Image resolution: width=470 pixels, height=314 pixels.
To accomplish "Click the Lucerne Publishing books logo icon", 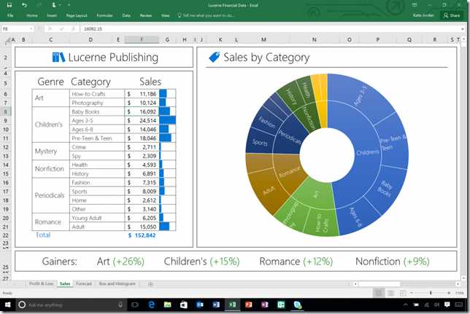I will (58, 57).
